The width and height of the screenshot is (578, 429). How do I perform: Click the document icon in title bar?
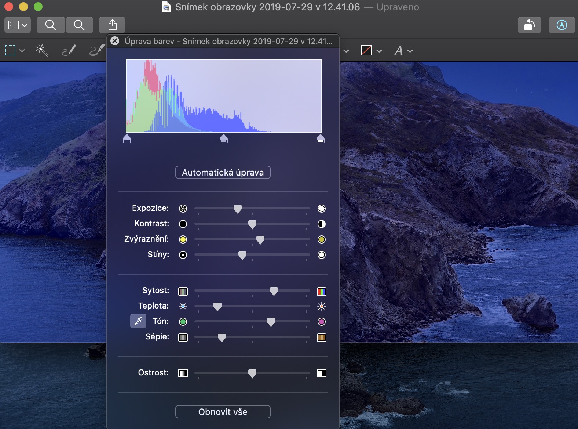pyautogui.click(x=167, y=7)
